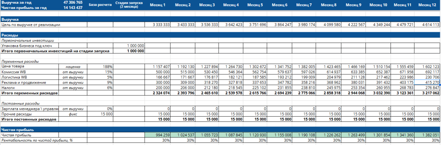Select the yearly revenue value 47 306 765
The image size is (441, 145).
click(x=73, y=2)
